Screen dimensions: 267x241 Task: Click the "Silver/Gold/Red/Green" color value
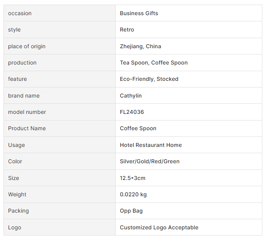click(150, 161)
